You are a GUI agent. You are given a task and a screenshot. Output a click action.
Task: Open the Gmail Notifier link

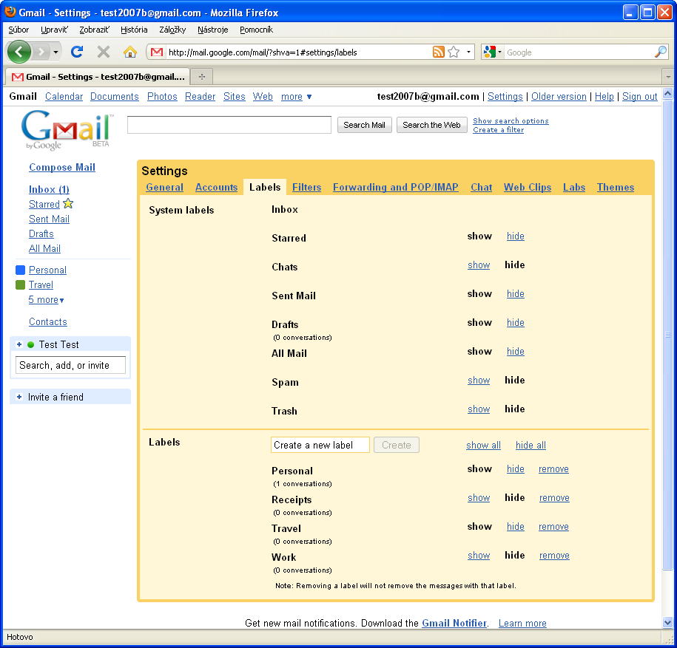tap(454, 624)
